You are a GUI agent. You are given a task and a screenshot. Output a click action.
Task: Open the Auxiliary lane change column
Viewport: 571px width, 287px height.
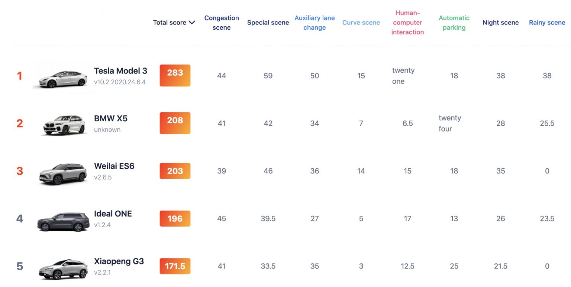pyautogui.click(x=314, y=23)
